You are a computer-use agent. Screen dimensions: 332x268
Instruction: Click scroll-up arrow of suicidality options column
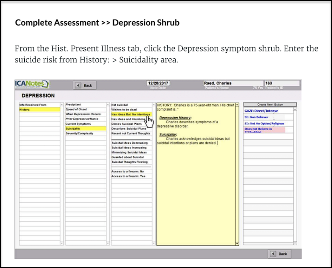[154, 104]
